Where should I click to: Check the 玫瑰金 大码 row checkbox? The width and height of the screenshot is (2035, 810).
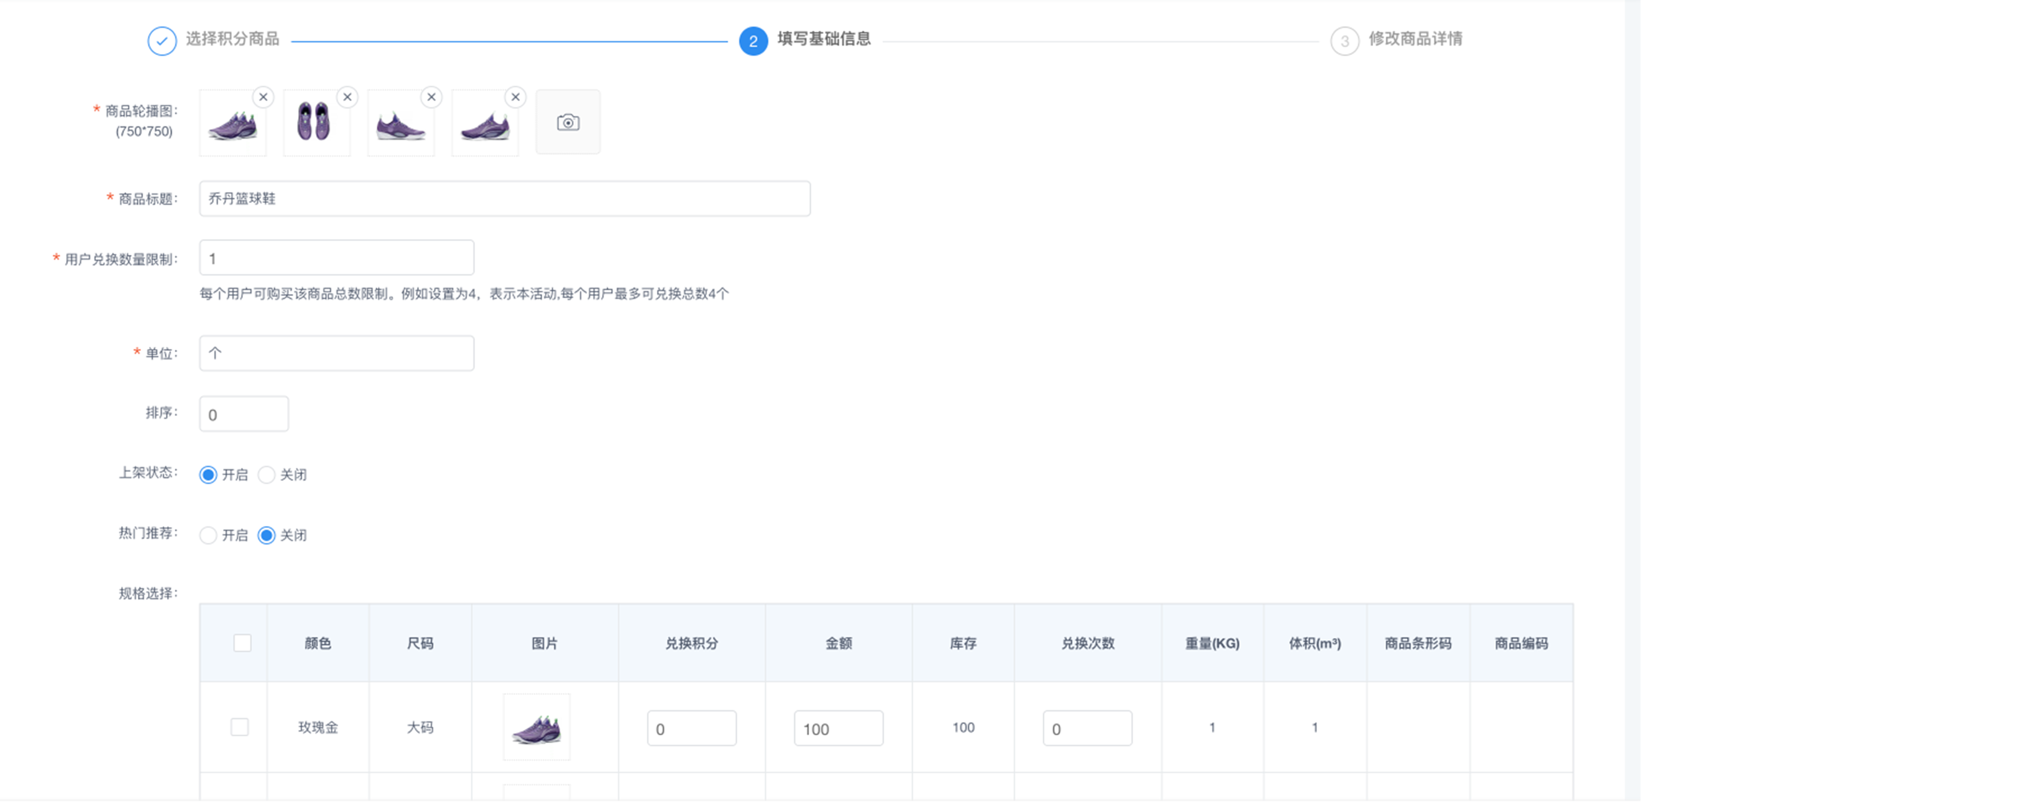(240, 727)
